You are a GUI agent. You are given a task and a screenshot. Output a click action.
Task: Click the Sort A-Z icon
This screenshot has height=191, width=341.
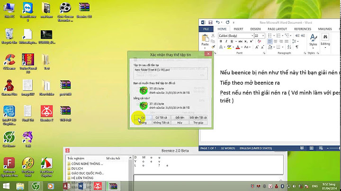point(289,47)
